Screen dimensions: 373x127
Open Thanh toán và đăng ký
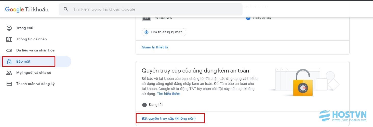point(36,84)
